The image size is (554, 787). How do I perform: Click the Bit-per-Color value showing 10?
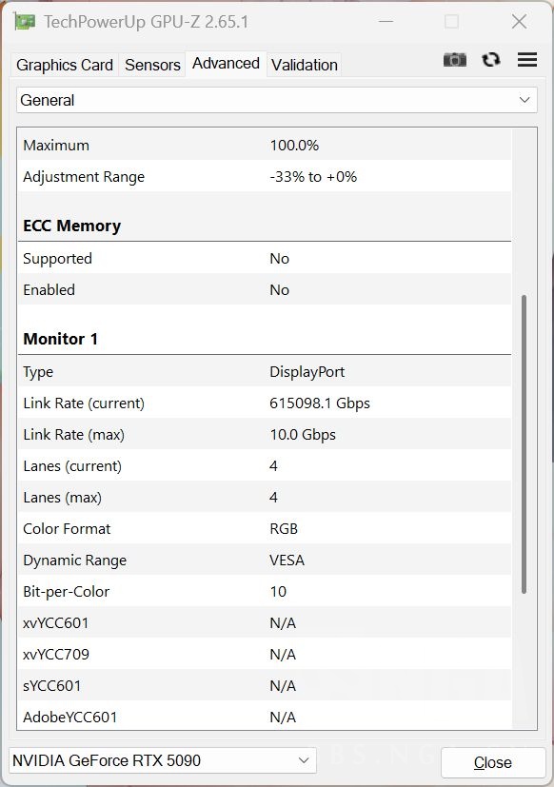pos(278,591)
